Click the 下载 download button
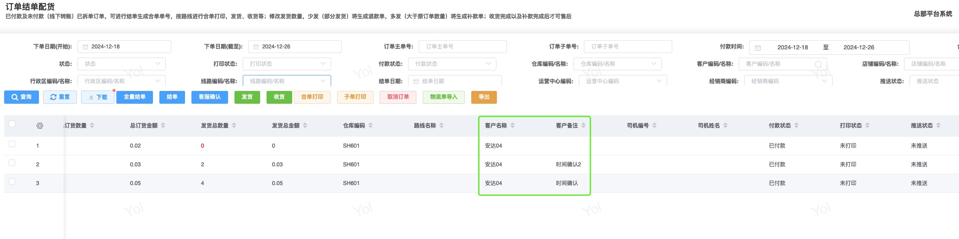959x239 pixels. 98,97
